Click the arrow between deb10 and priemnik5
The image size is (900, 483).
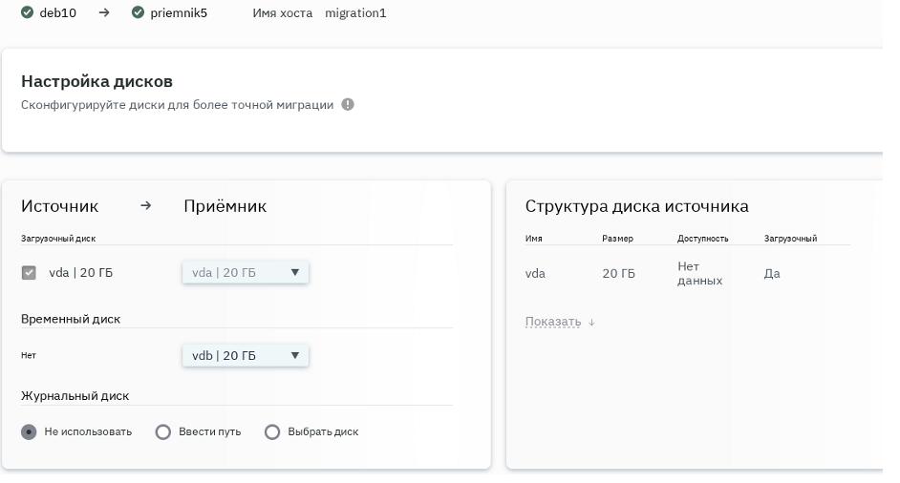[104, 13]
